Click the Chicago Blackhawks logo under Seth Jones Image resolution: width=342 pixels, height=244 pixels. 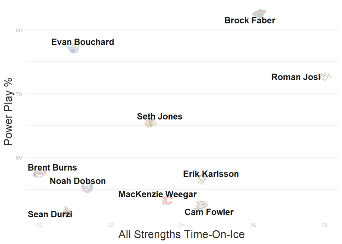(151, 124)
